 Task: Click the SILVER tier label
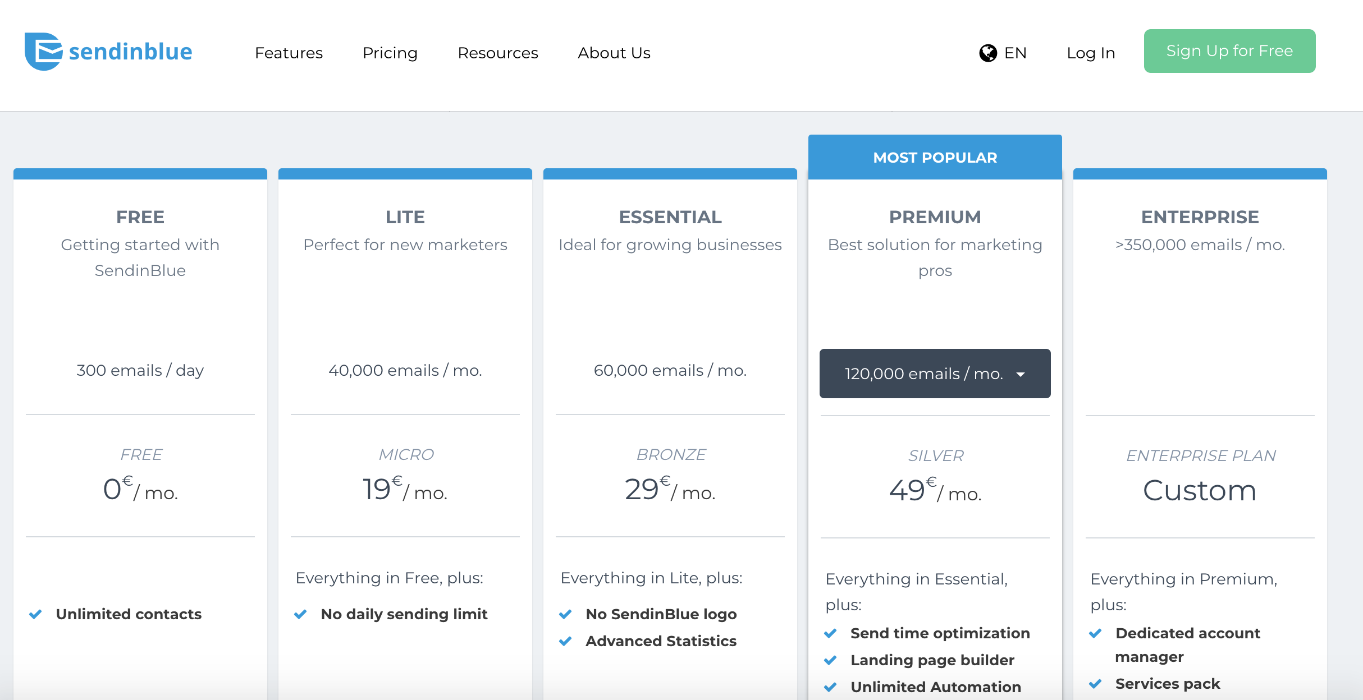936,455
